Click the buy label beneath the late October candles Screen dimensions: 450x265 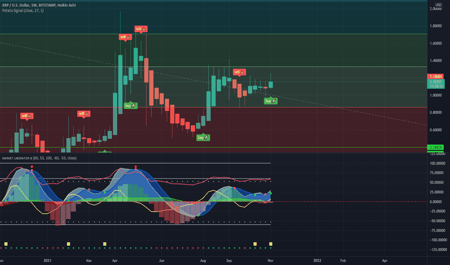coord(271,101)
